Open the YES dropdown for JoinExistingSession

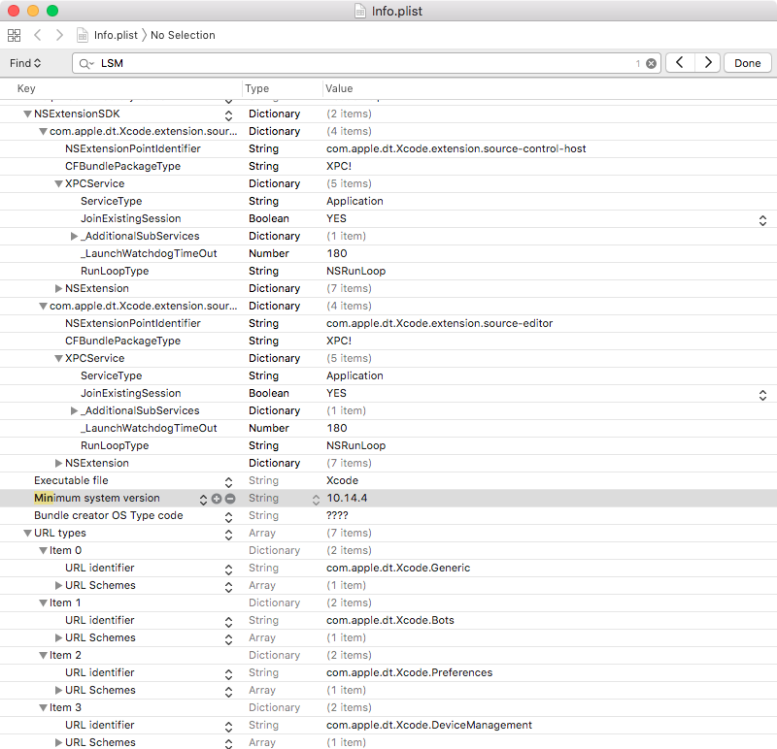pyautogui.click(x=763, y=219)
